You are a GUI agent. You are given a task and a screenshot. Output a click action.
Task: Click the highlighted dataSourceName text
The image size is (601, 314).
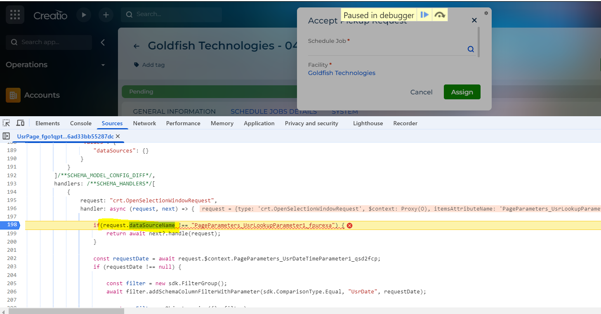(x=152, y=225)
